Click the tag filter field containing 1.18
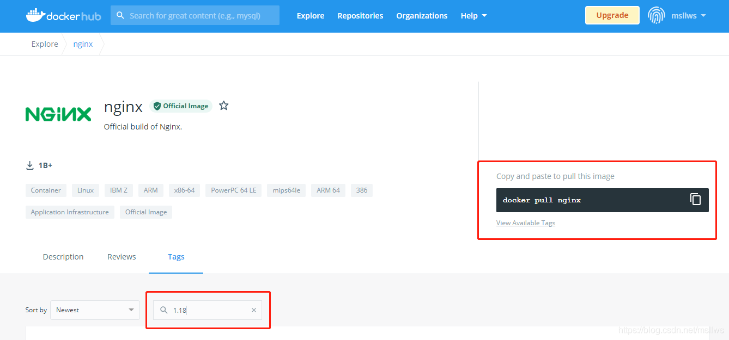 tap(210, 310)
